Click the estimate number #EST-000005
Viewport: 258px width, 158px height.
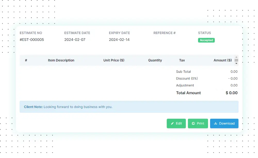[32, 40]
